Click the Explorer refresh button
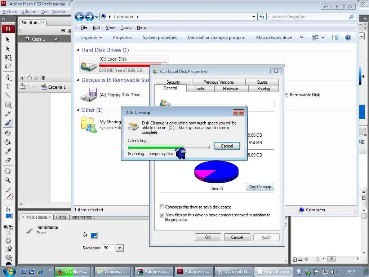 coord(262,17)
